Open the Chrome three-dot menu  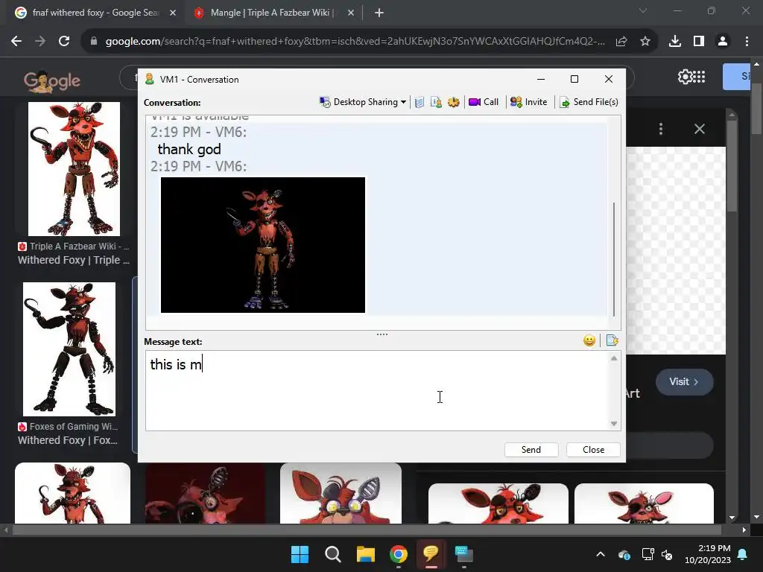(747, 42)
